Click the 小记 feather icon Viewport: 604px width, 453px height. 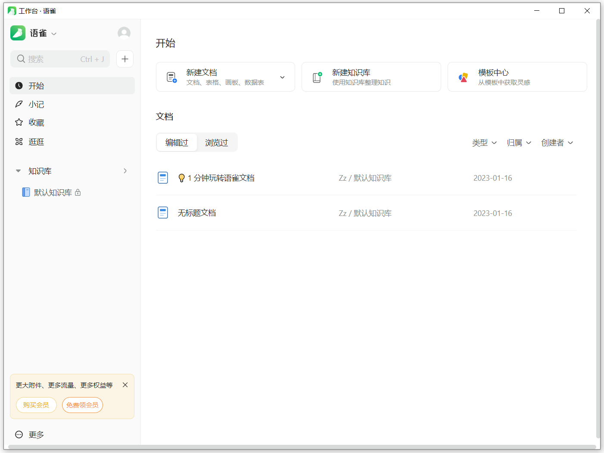(19, 104)
